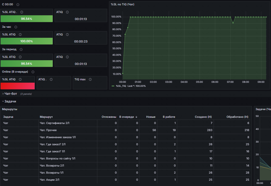Click info icon of %SL ATiQ under За период
The image size is (271, 186).
pos(21,57)
